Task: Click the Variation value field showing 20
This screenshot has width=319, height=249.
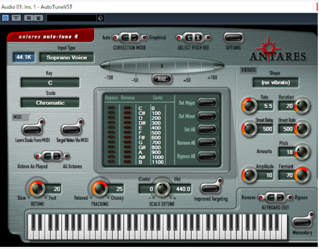Action: click(x=286, y=106)
